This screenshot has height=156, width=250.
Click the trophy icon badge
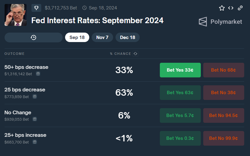point(36,8)
